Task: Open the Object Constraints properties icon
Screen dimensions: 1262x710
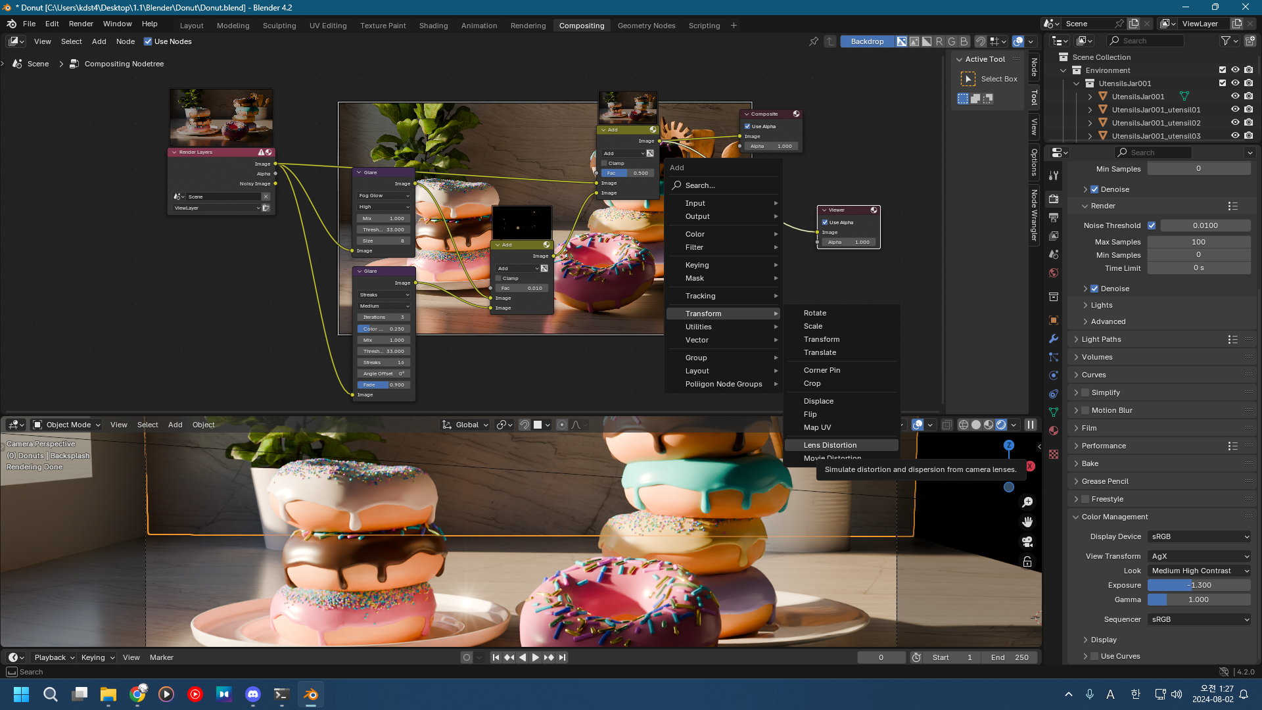Action: pyautogui.click(x=1054, y=394)
